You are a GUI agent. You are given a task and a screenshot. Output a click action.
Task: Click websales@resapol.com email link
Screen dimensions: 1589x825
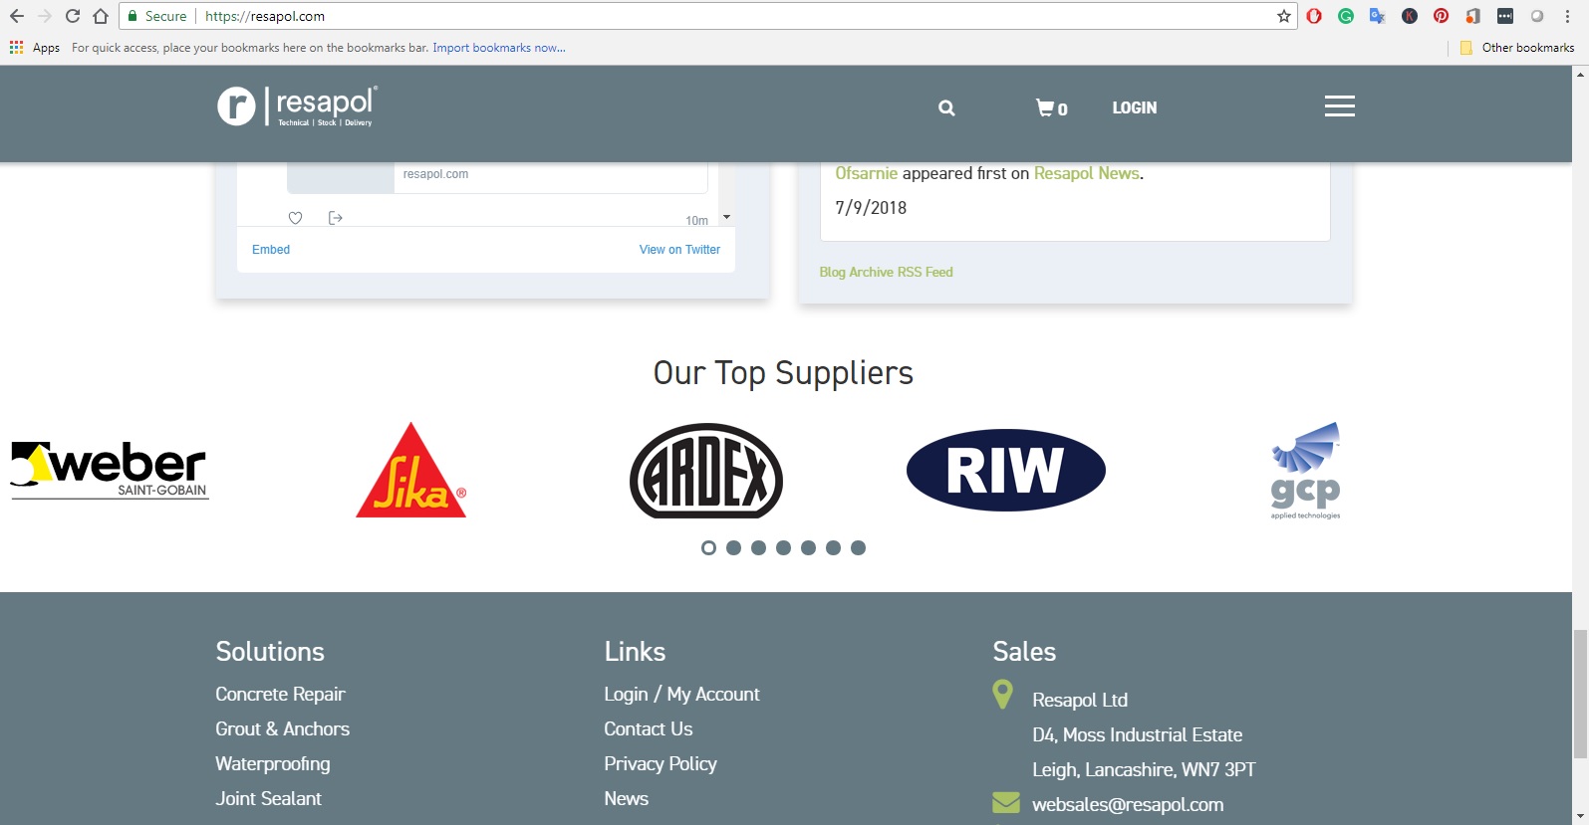tap(1128, 804)
